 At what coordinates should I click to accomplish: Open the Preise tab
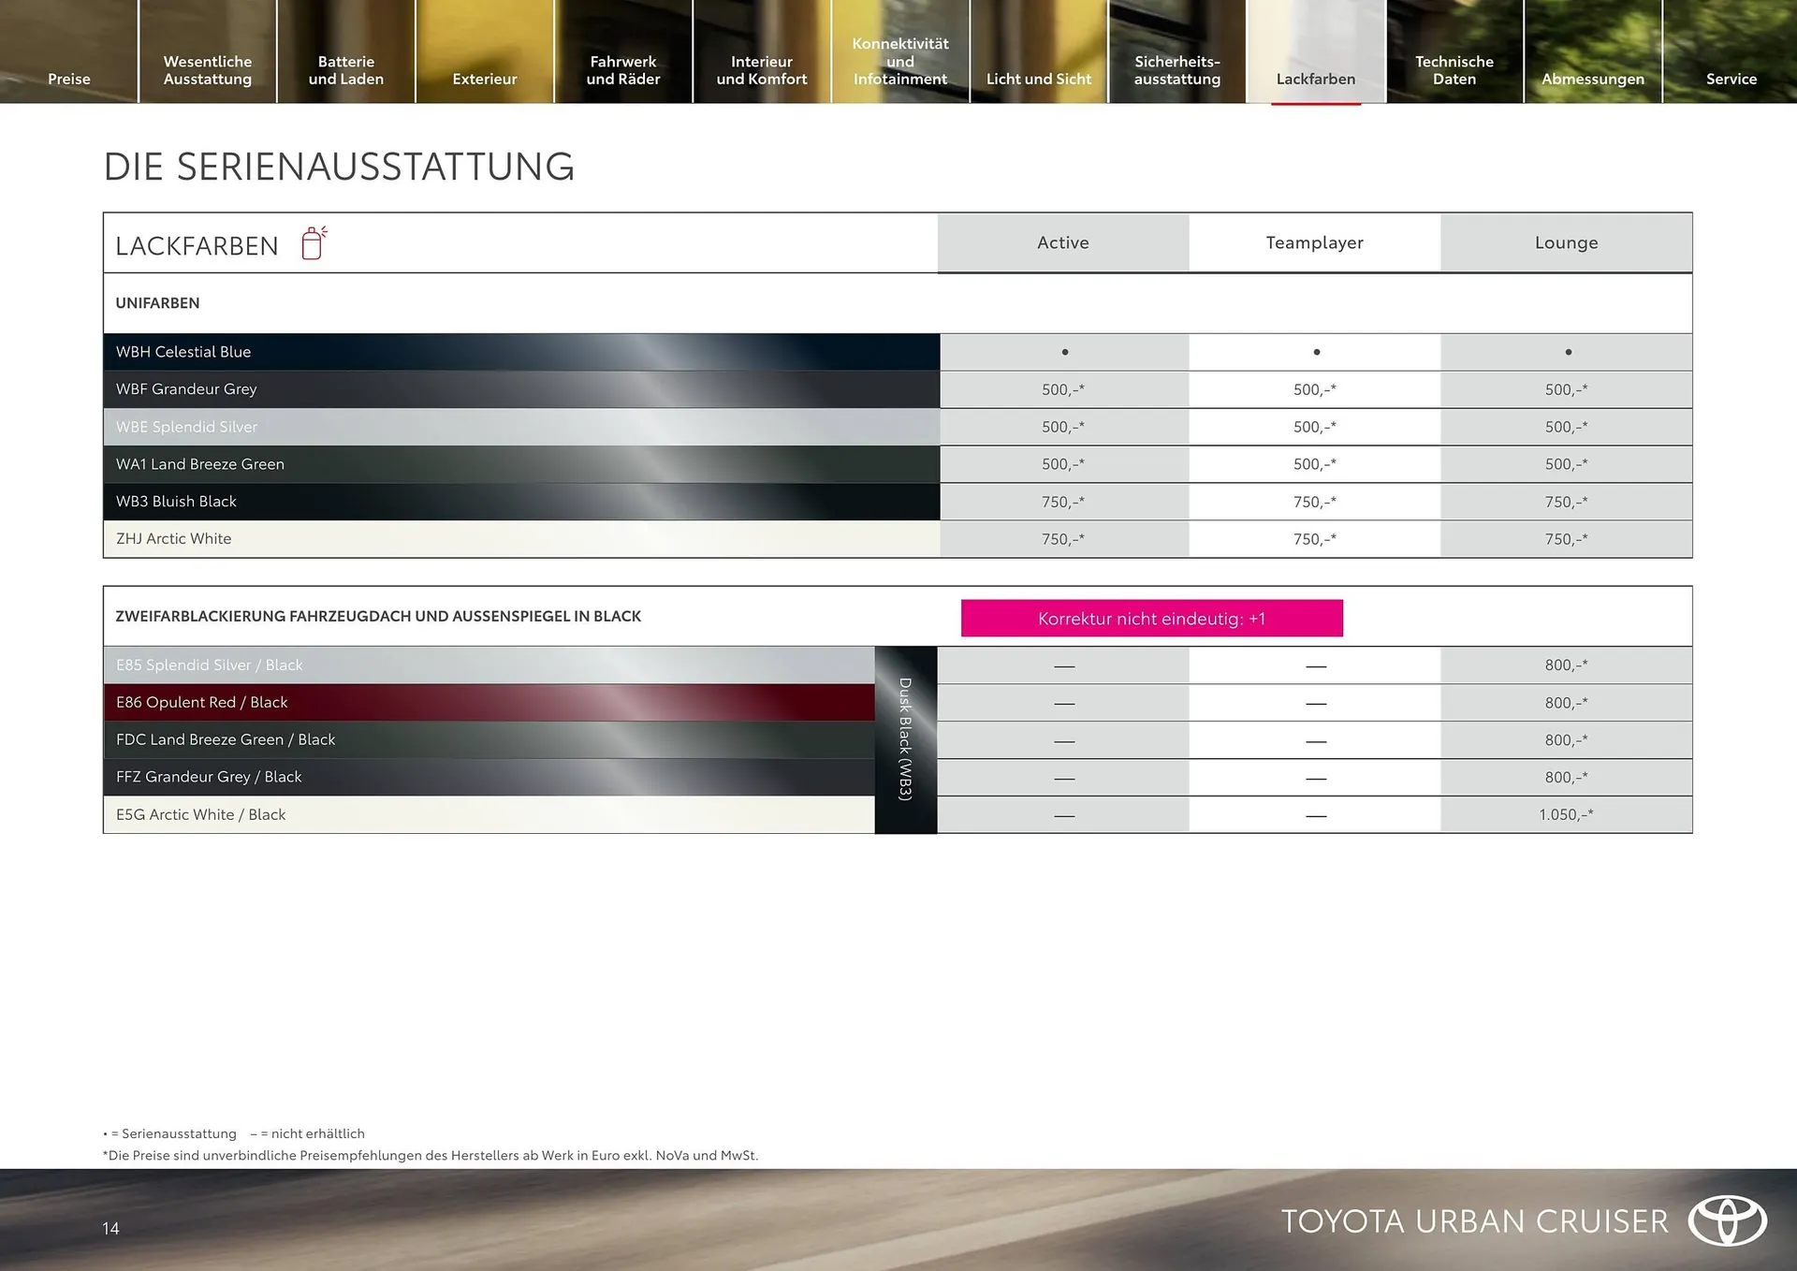pyautogui.click(x=69, y=79)
